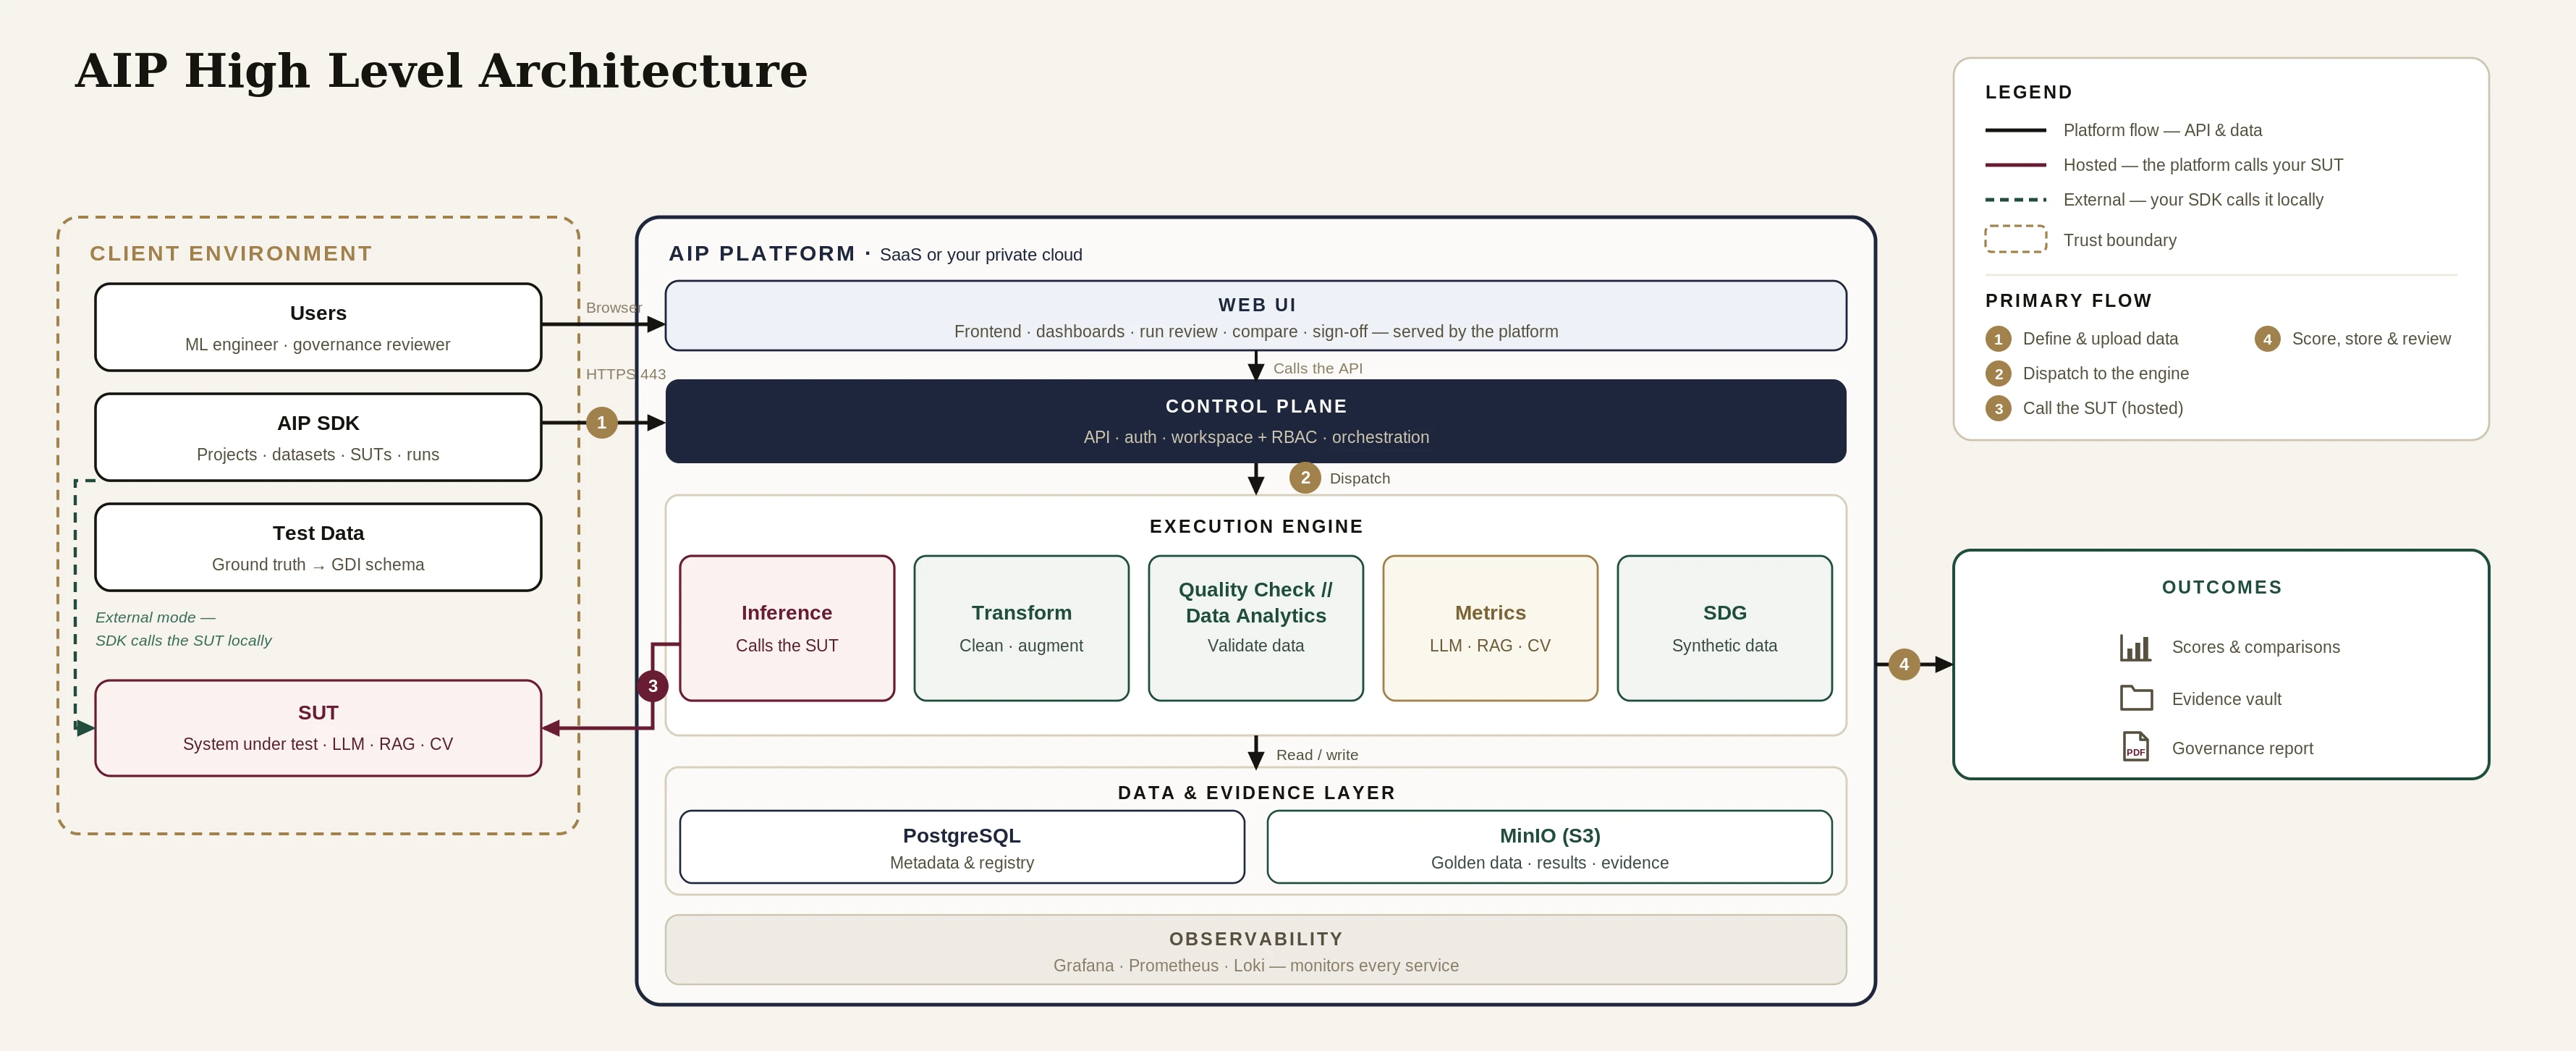Click the folder icon beside Evidence vault
The image size is (2576, 1051).
pos(2136,698)
